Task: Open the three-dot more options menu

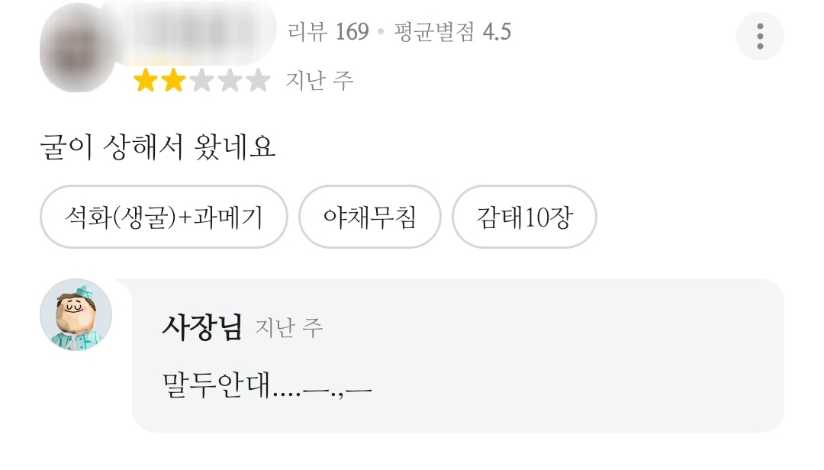Action: 760,36
